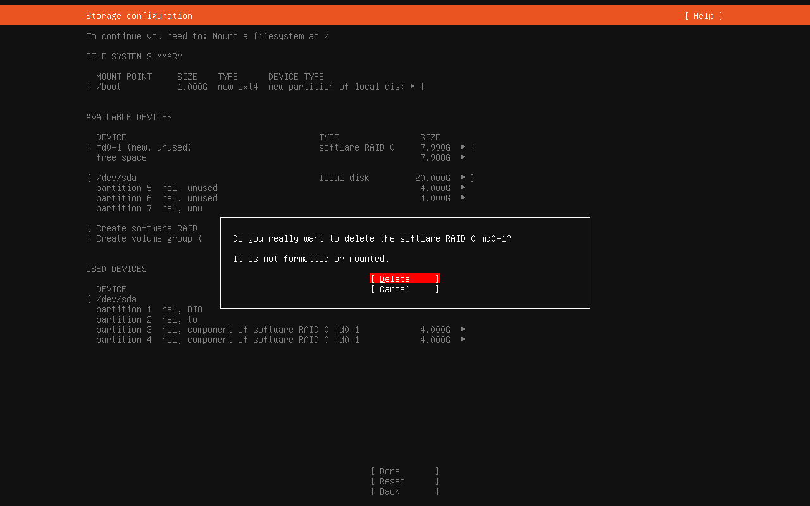Expand the /dev/sda local disk arrow
This screenshot has width=810, height=506.
pos(463,178)
